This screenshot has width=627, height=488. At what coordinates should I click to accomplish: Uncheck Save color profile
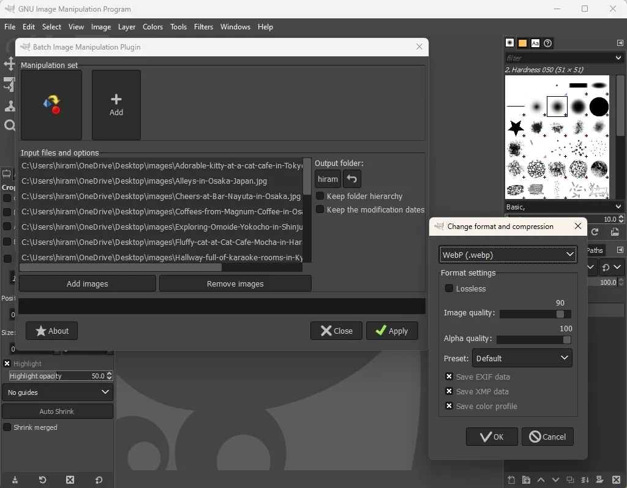point(449,405)
